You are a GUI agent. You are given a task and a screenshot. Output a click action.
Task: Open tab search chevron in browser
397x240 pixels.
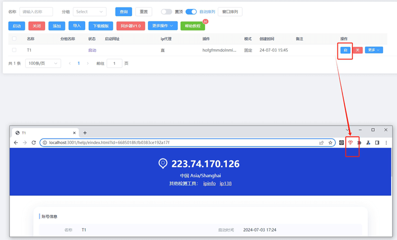click(347, 130)
